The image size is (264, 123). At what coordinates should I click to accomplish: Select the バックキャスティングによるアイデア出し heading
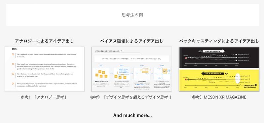coord(219,41)
